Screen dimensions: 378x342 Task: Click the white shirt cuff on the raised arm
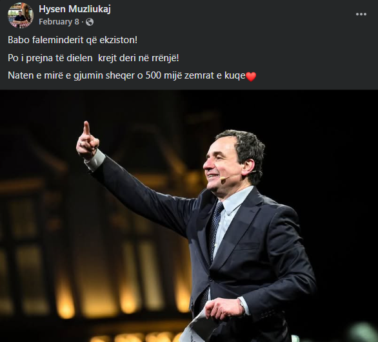coord(95,160)
